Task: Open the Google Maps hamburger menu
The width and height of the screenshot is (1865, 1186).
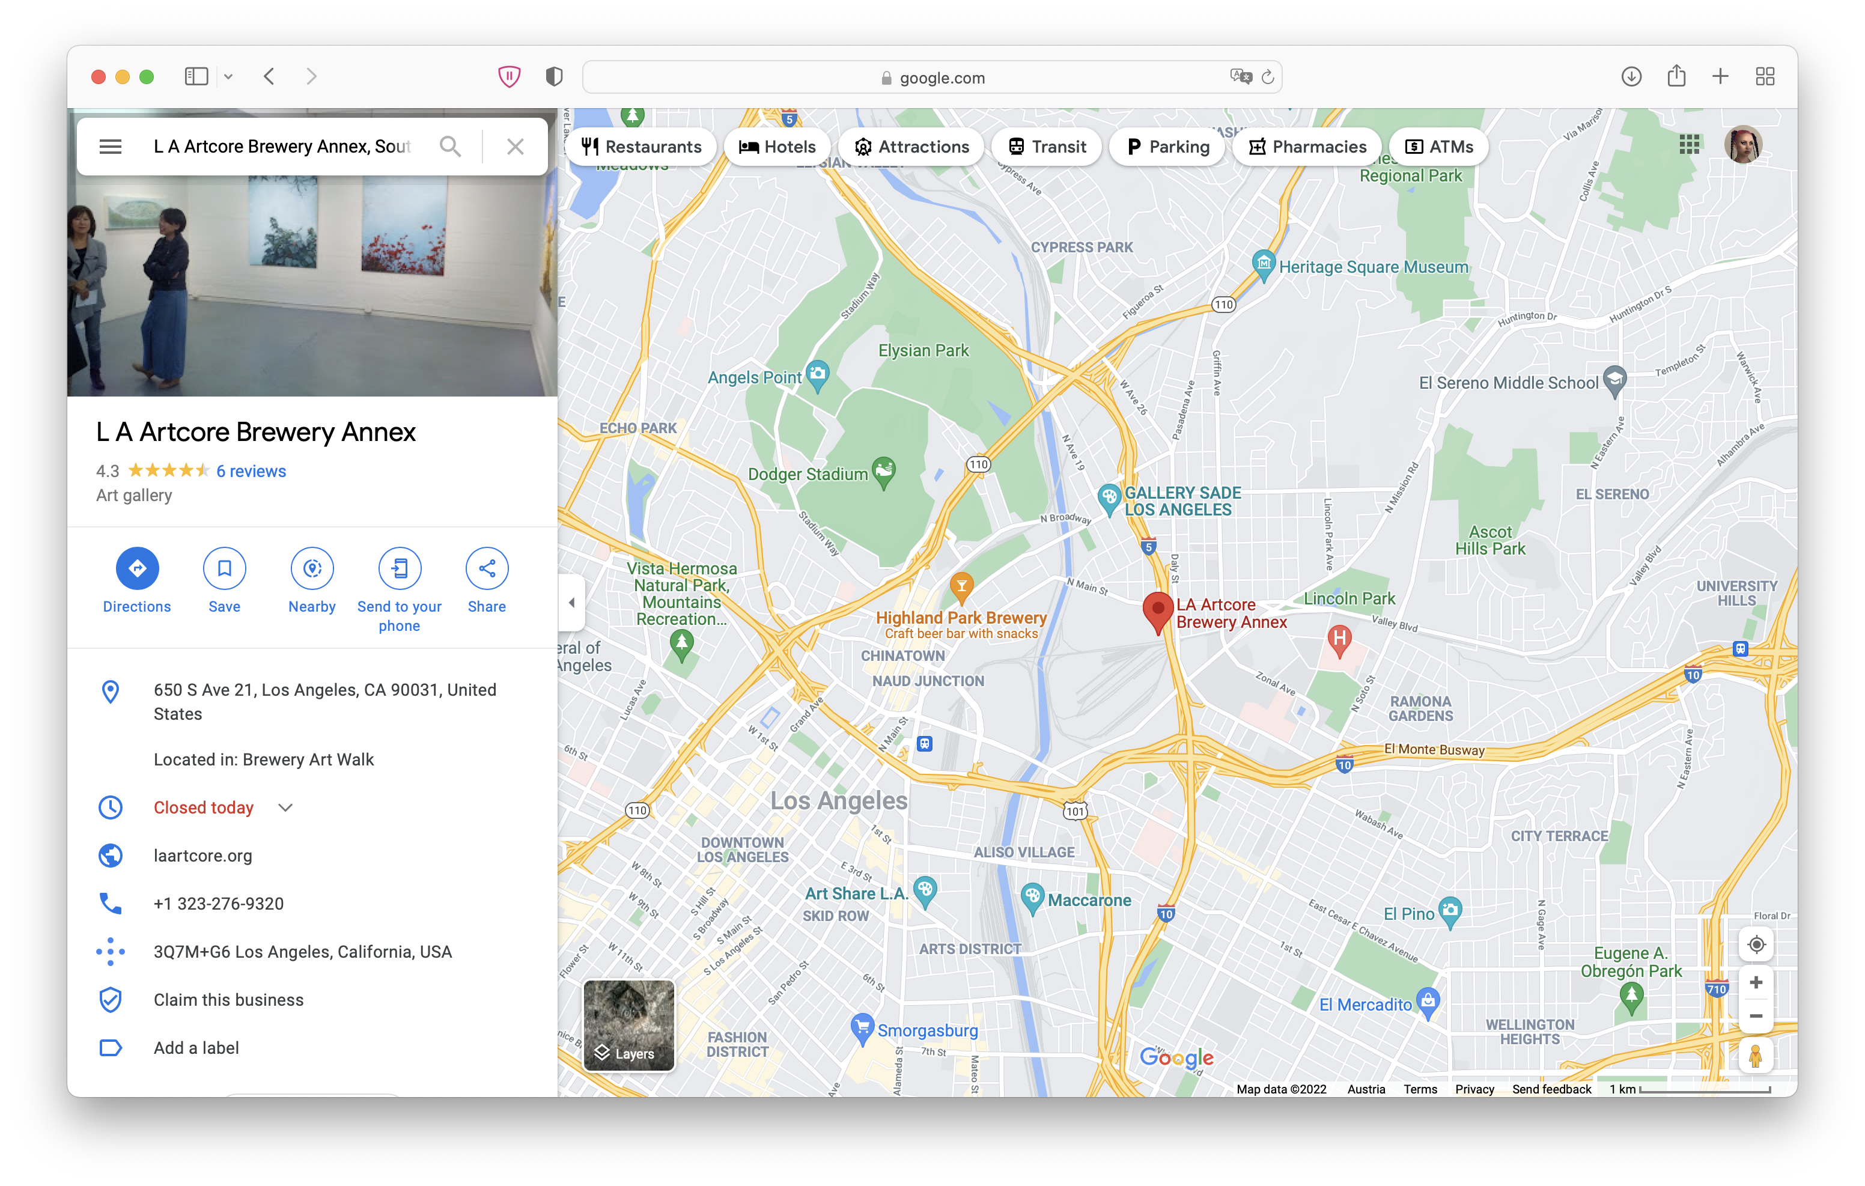Action: click(111, 147)
